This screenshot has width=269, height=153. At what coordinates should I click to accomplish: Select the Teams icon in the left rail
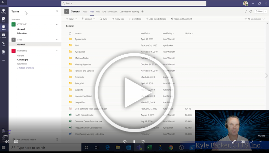pyautogui.click(x=4, y=27)
